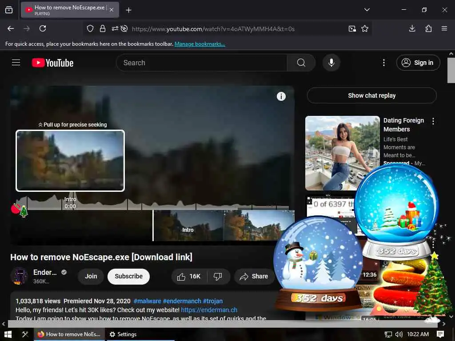
Task: Bookmark this page with star icon
Action: pos(365,28)
